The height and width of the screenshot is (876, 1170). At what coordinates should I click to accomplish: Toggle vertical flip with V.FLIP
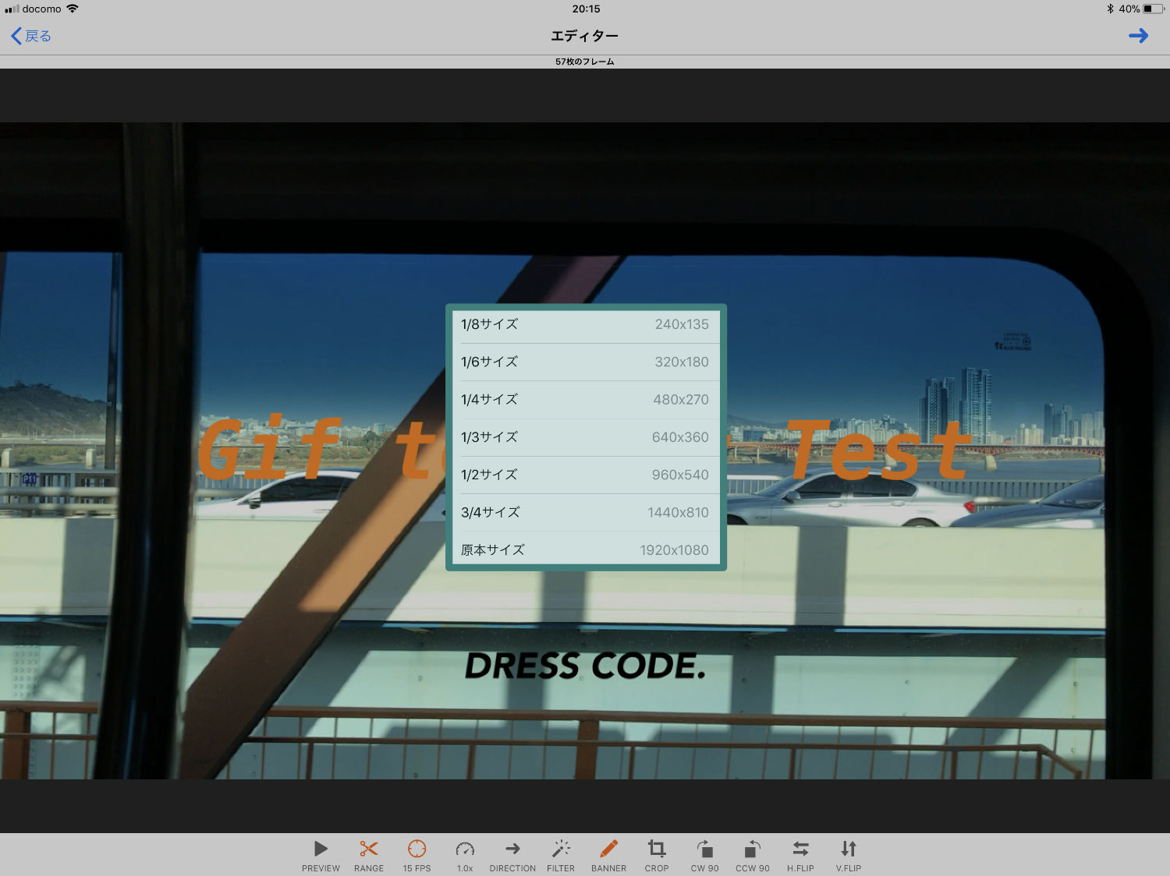pos(849,855)
